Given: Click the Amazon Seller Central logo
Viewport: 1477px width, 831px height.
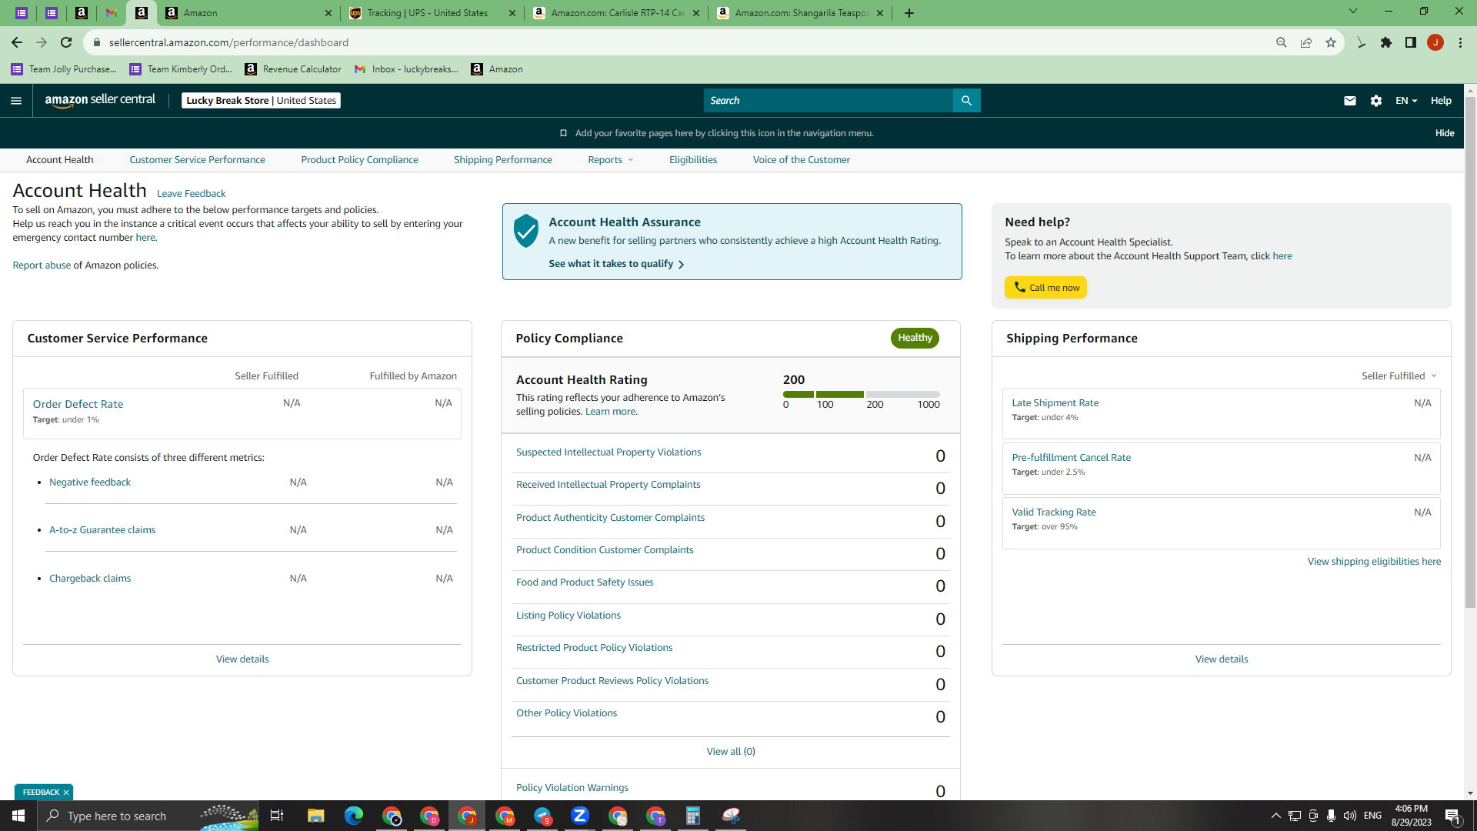Looking at the screenshot, I should coord(100,100).
